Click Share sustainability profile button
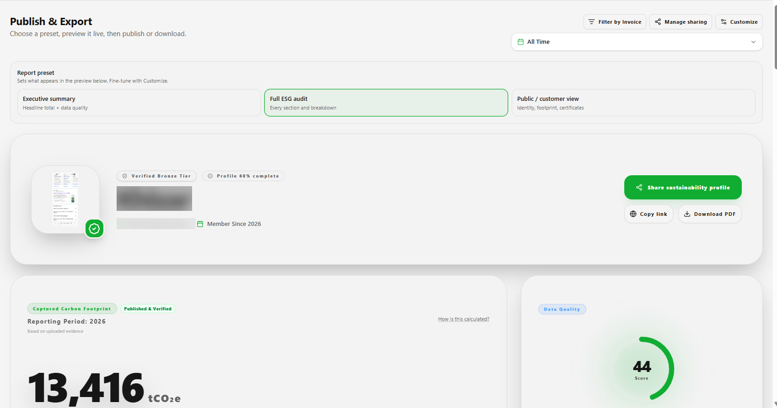 (x=683, y=188)
